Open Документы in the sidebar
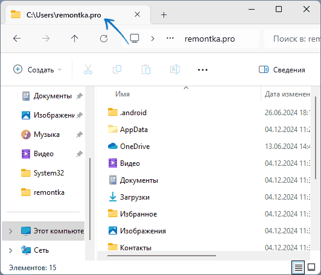This screenshot has width=321, height=275. pyautogui.click(x=52, y=96)
